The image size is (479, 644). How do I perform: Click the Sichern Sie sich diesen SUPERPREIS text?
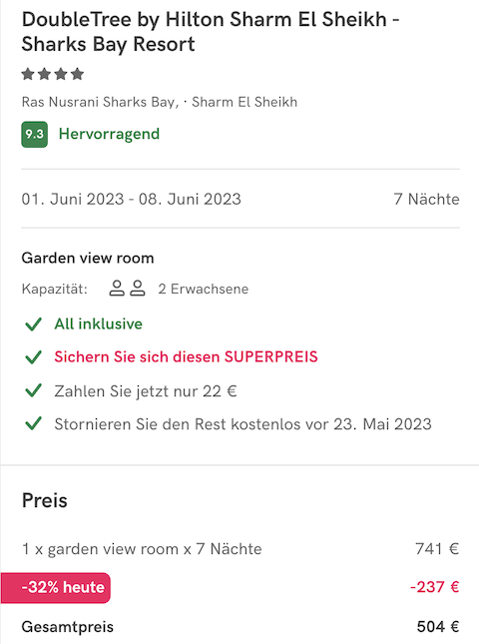point(187,356)
